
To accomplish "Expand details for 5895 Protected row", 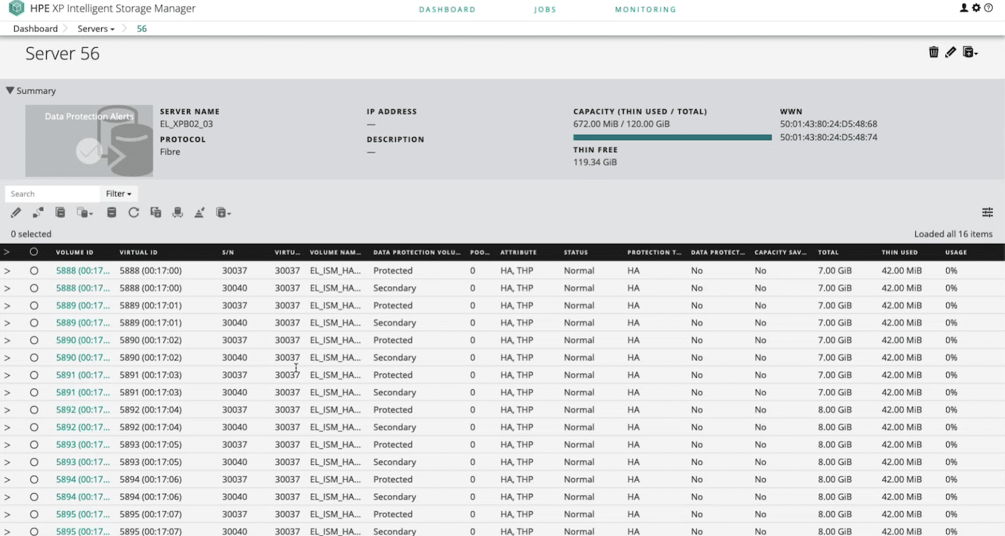I will click(x=7, y=515).
